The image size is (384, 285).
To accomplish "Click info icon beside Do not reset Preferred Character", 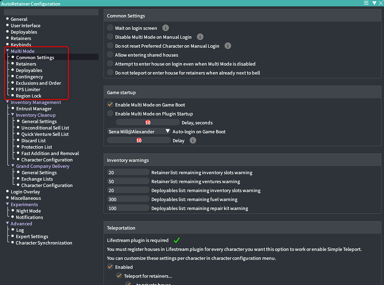I will tap(228, 46).
